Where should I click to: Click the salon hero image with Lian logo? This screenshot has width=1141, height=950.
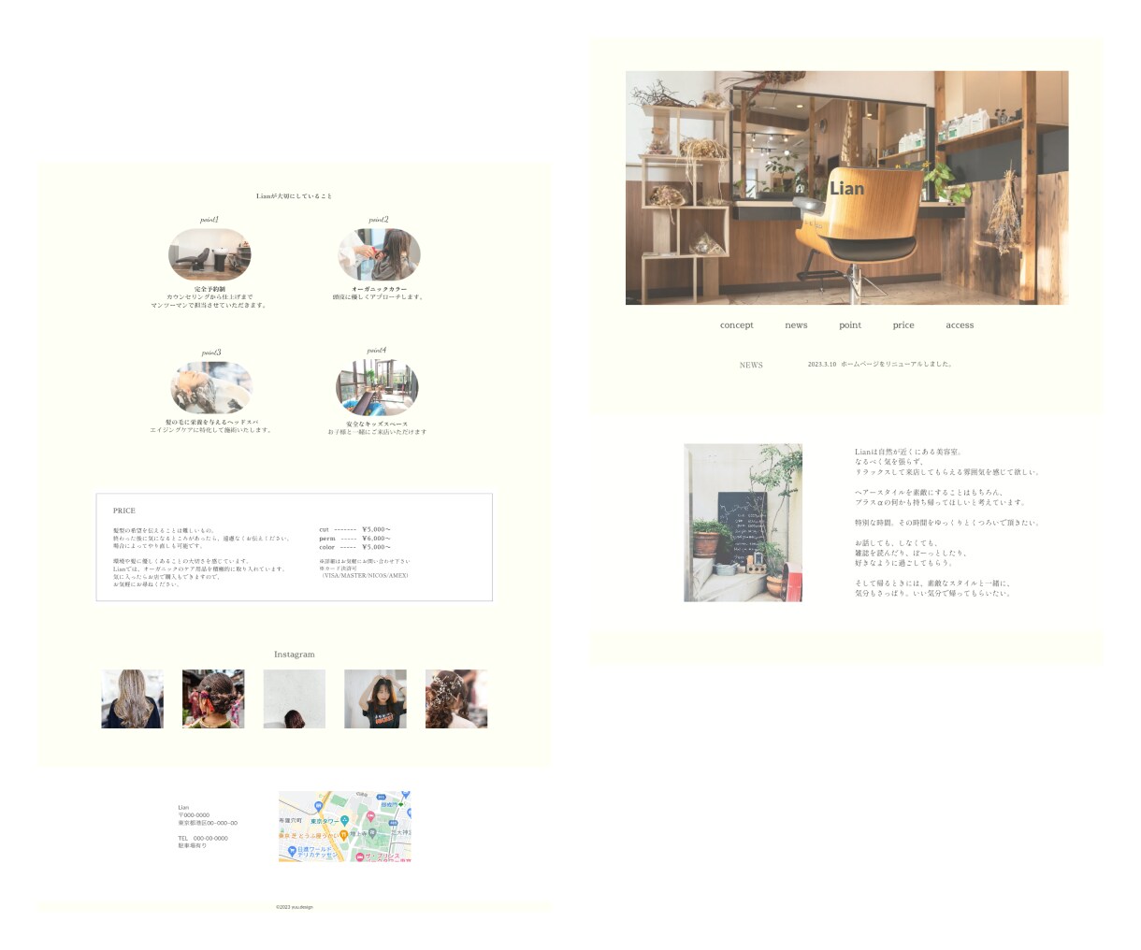pyautogui.click(x=846, y=188)
